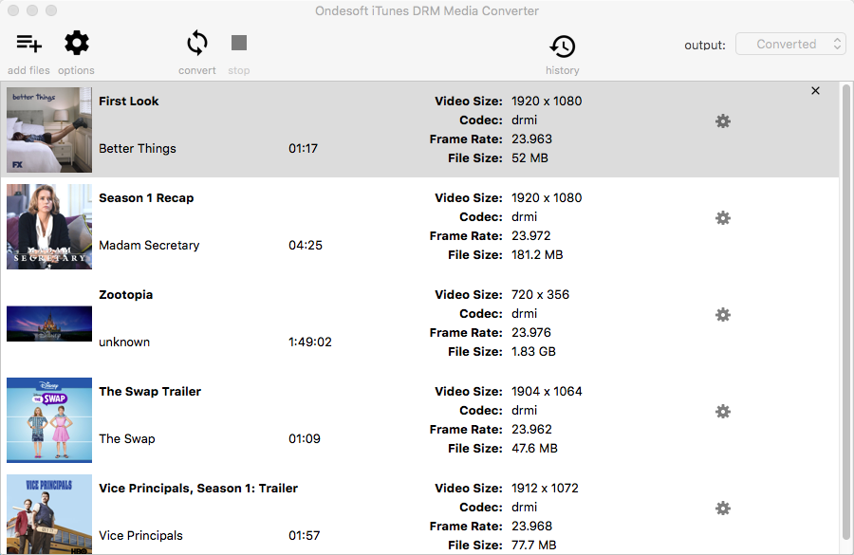Select the Vice Principals poster thumbnail
The width and height of the screenshot is (854, 555).
tap(49, 515)
